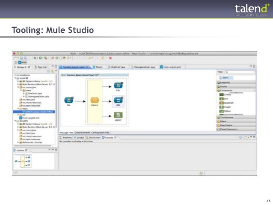Open the Declaration view tab
This screenshot has width=273, height=205.
(x=93, y=138)
